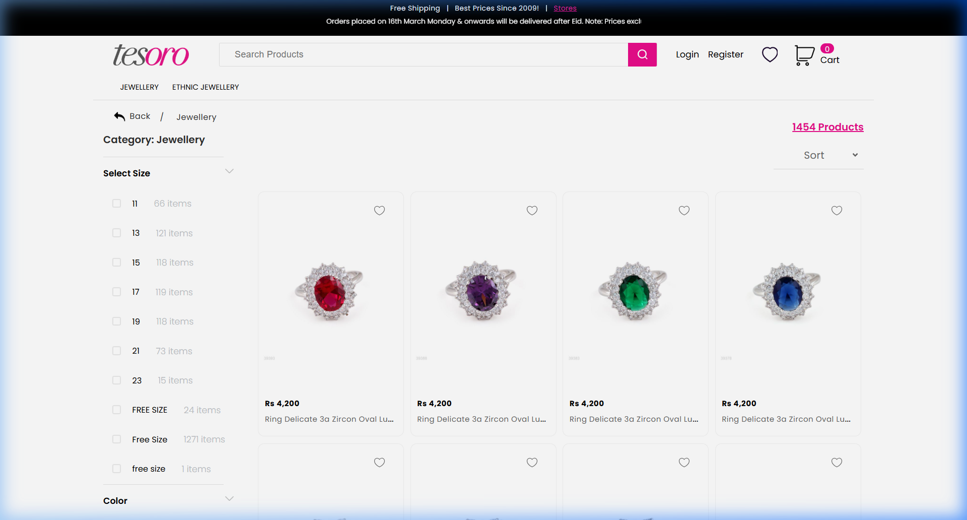The image size is (967, 520).
Task: Open the JEWELLERY menu item
Action: click(139, 87)
